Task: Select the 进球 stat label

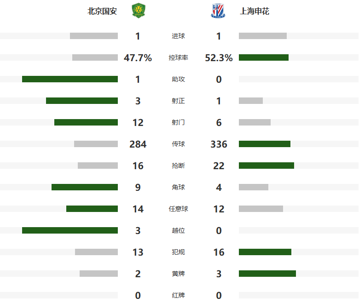Action: coord(178,36)
